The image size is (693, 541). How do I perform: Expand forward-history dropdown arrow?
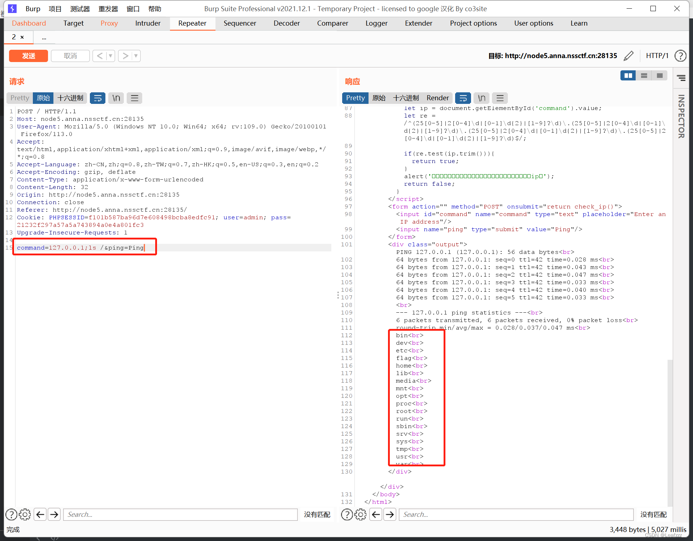point(136,56)
